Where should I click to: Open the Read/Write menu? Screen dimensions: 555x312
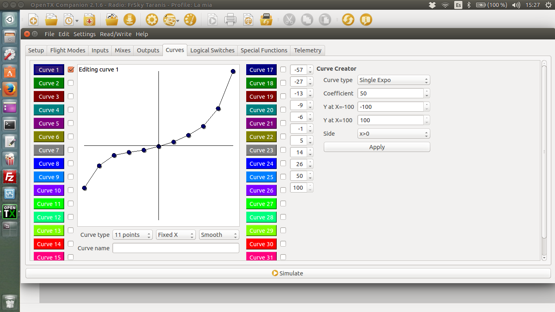[116, 34]
